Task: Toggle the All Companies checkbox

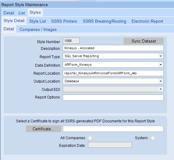Action: 90,138
